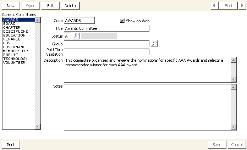Go to previous record with left arrow
The image size is (247, 150).
(x=214, y=6)
